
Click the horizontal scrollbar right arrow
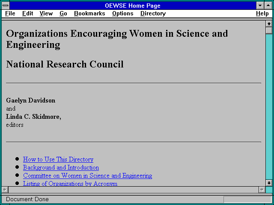pos(262,190)
